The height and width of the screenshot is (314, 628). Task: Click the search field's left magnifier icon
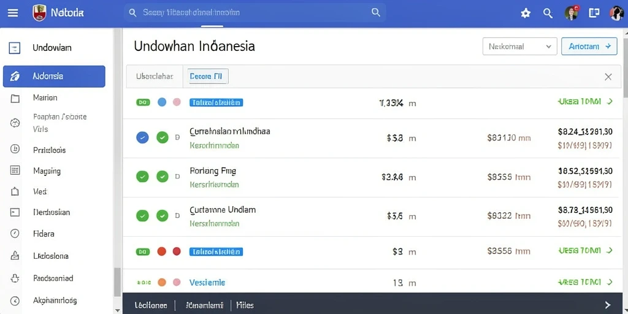coord(132,12)
